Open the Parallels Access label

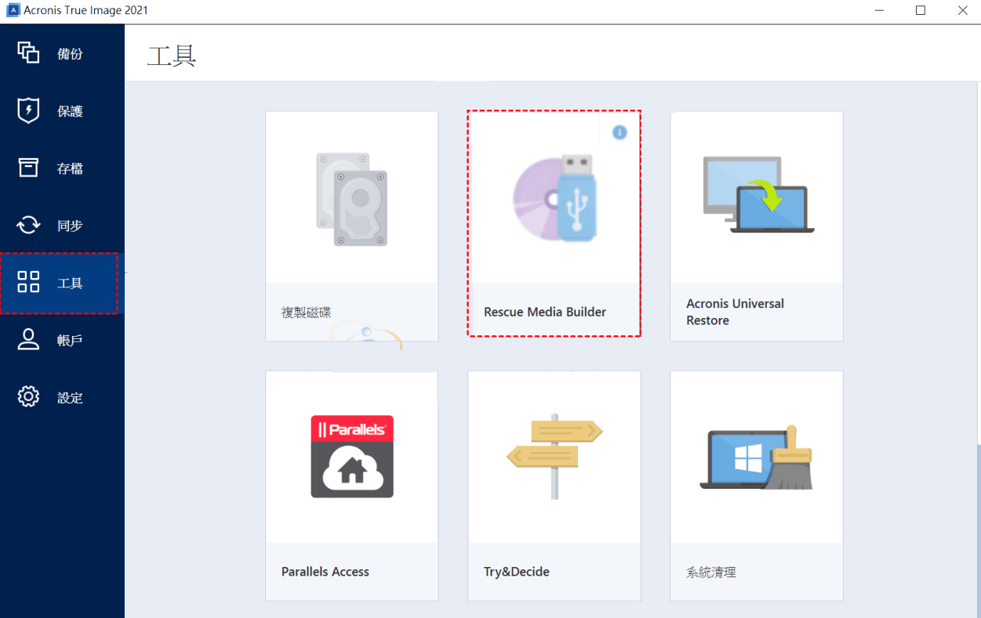(x=325, y=572)
